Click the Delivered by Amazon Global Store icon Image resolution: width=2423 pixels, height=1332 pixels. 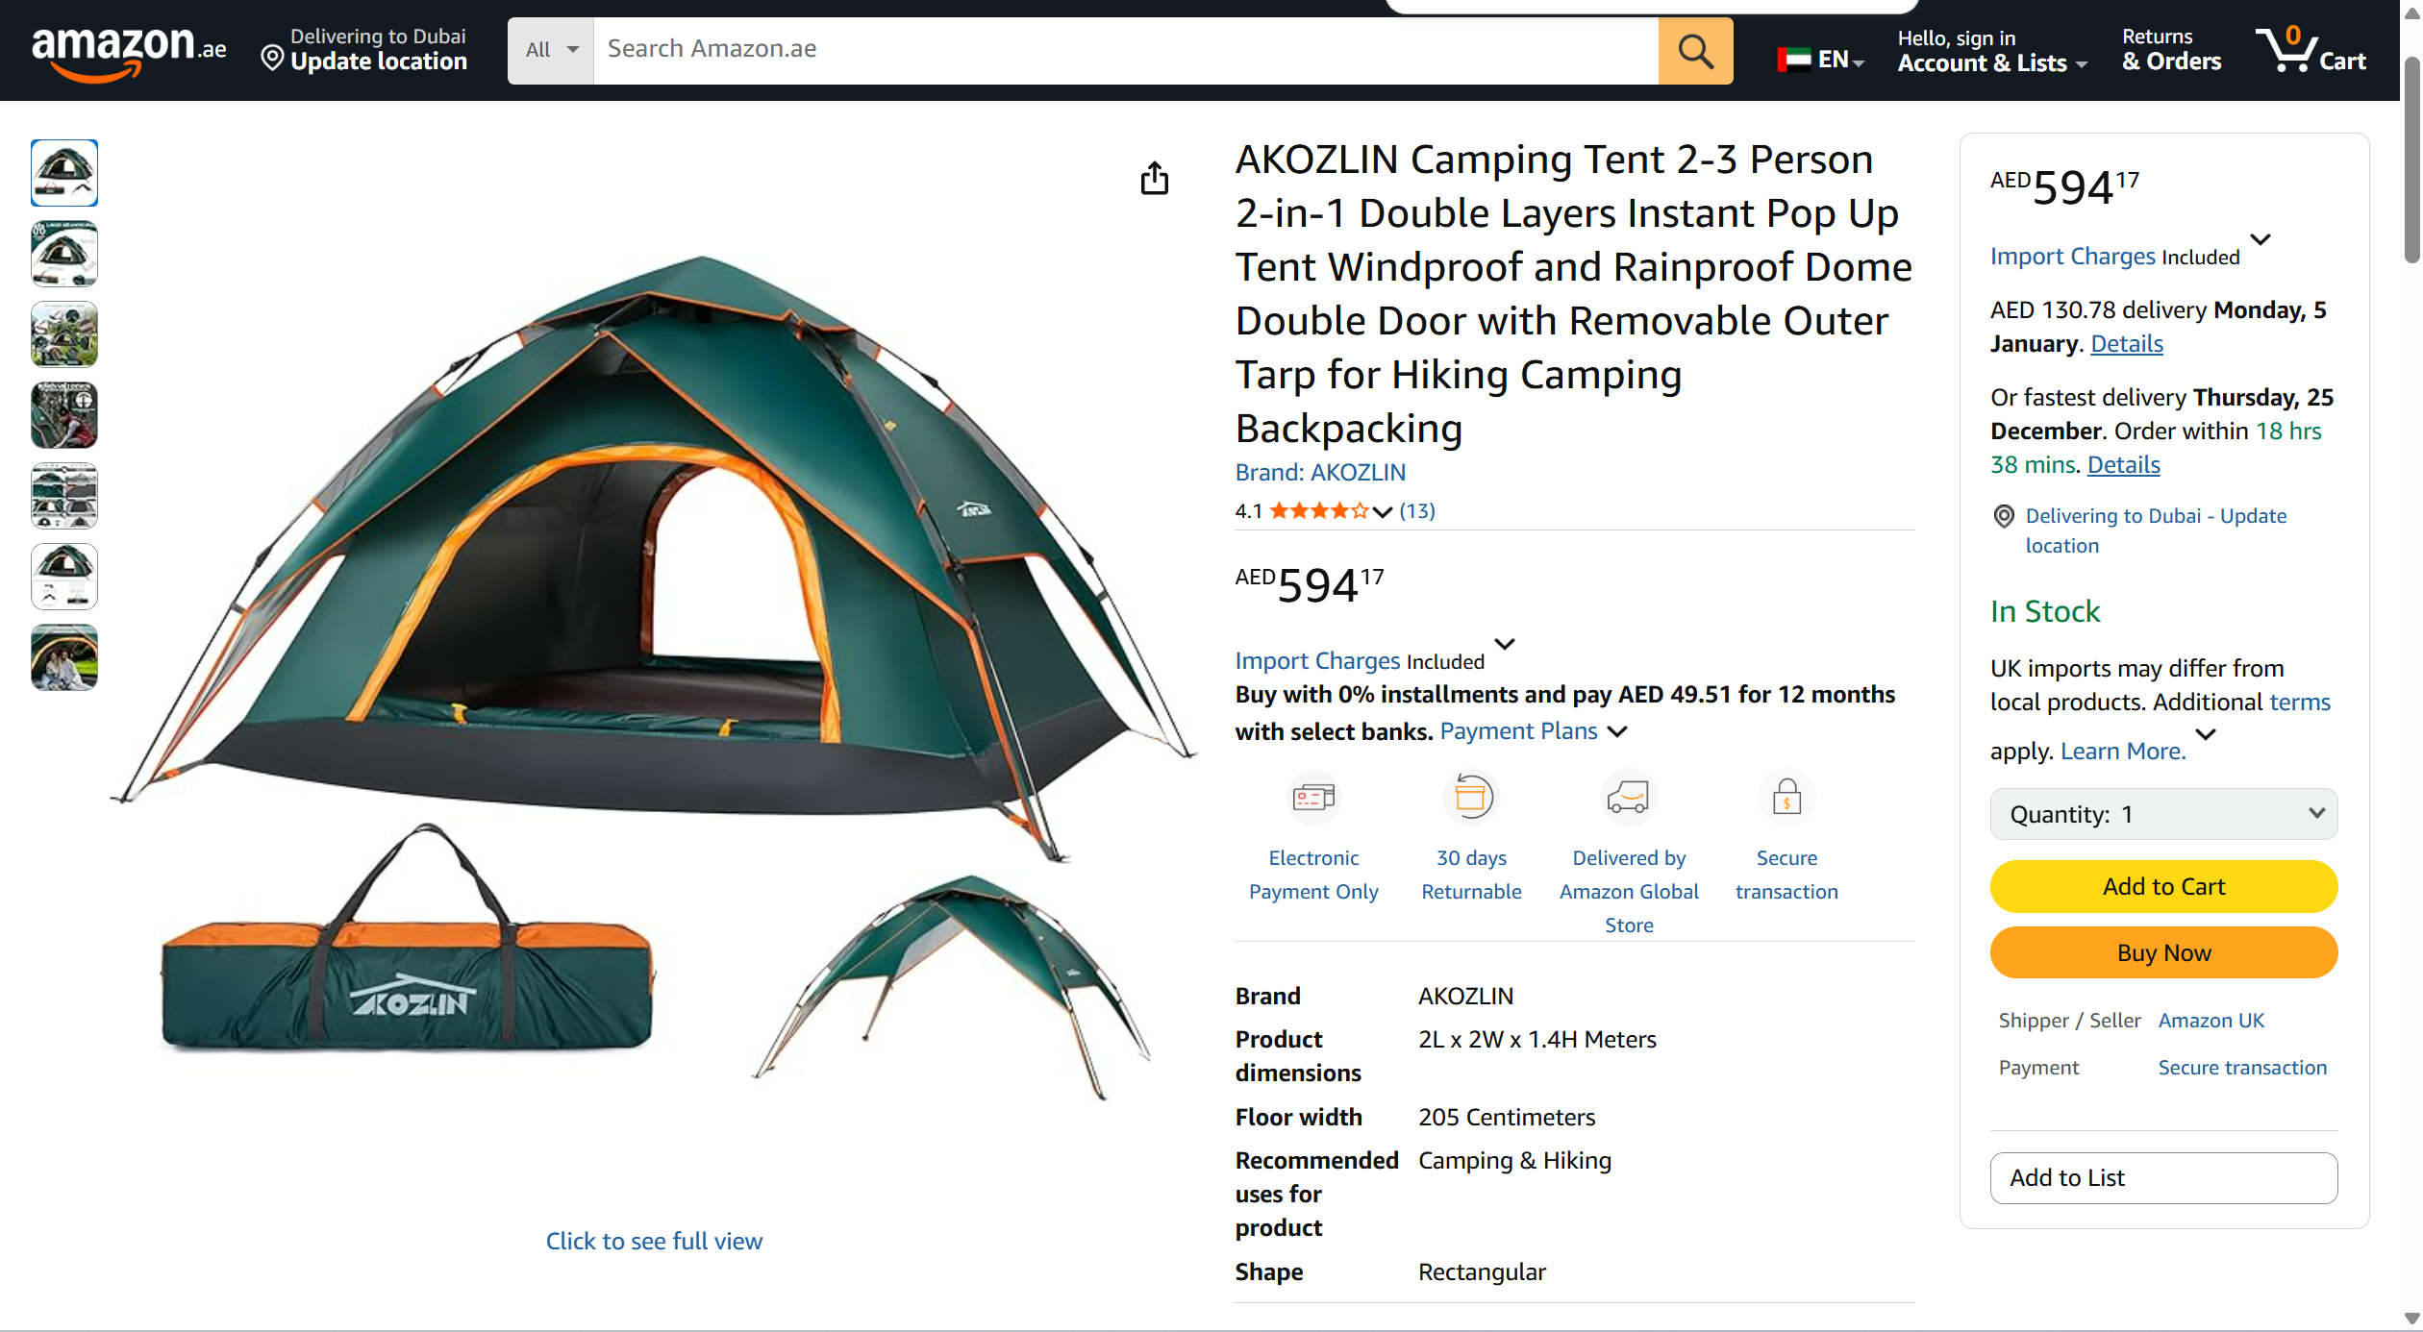tap(1629, 797)
